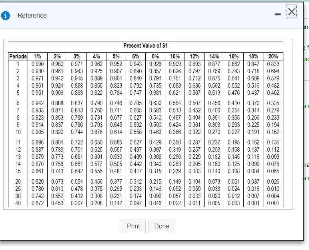
Task: Click the 0.500 value in period 9 row
Action: coord(155,125)
